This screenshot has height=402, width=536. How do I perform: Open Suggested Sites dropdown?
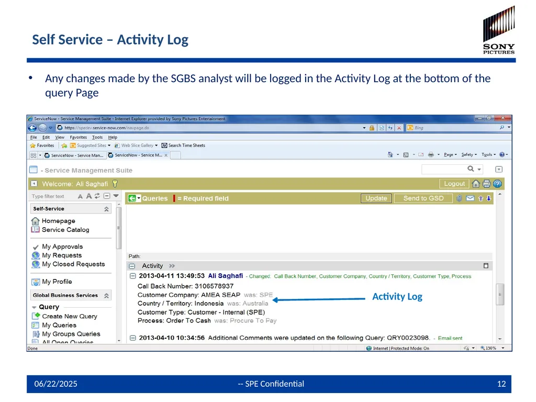click(x=109, y=146)
